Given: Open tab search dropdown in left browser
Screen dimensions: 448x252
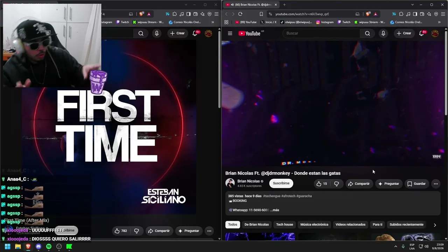Looking at the screenshot, I should pyautogui.click(x=186, y=5).
